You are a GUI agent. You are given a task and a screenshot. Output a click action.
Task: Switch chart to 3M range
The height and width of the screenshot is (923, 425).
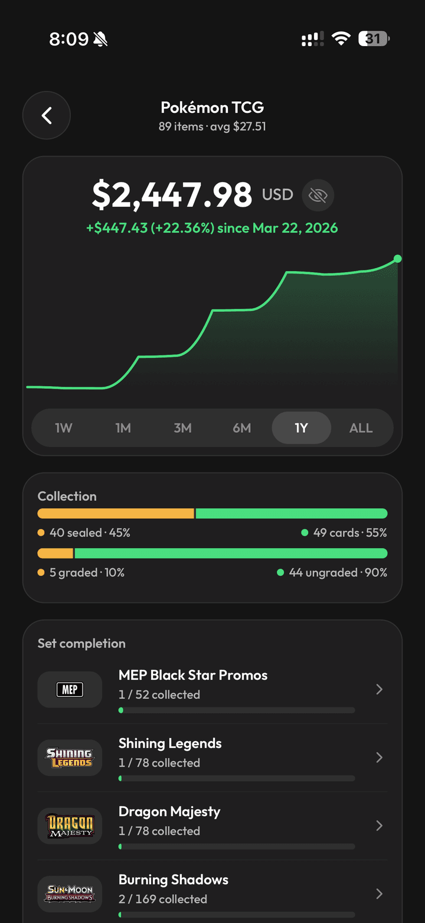click(x=182, y=428)
